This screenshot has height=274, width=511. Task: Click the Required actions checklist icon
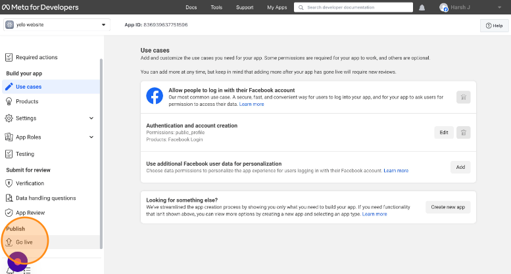(x=9, y=57)
